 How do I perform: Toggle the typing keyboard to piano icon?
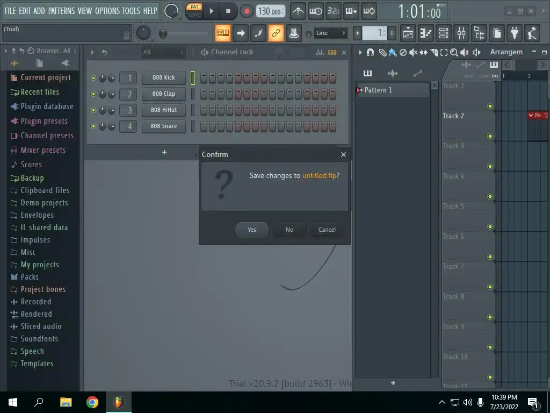point(223,33)
